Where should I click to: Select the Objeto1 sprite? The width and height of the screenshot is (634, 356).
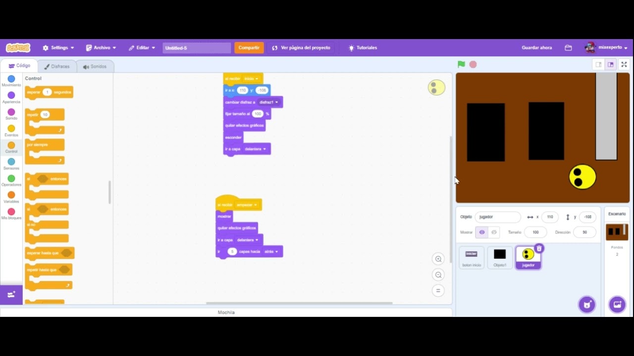tap(500, 258)
